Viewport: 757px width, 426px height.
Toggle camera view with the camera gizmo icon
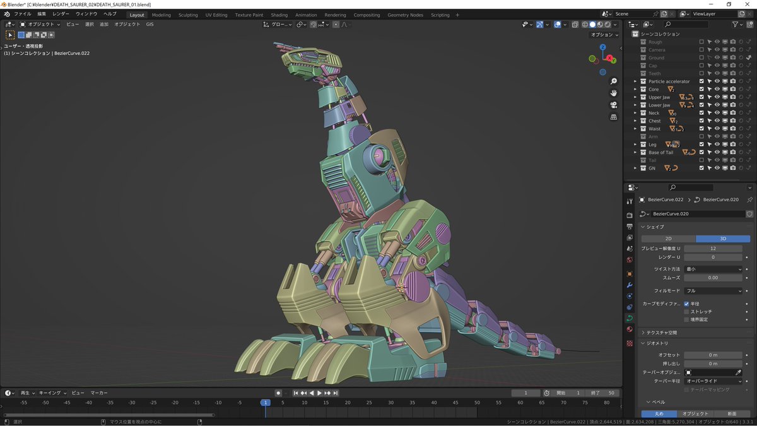click(x=613, y=105)
